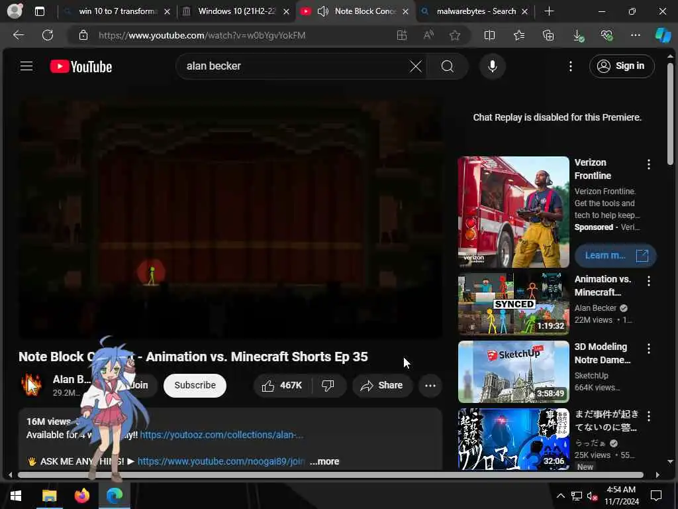The height and width of the screenshot is (509, 678).
Task: Click Learn more on Verizon ad
Action: (x=616, y=255)
